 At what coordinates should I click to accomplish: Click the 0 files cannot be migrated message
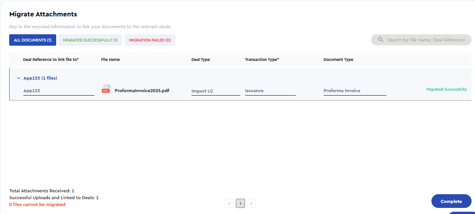point(37,204)
